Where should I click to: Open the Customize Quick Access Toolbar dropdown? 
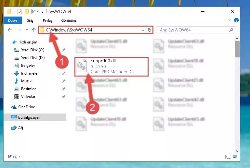[42, 12]
